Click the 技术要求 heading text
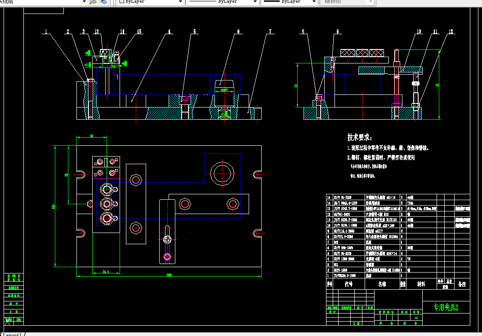This screenshot has width=482, height=336. [x=360, y=137]
